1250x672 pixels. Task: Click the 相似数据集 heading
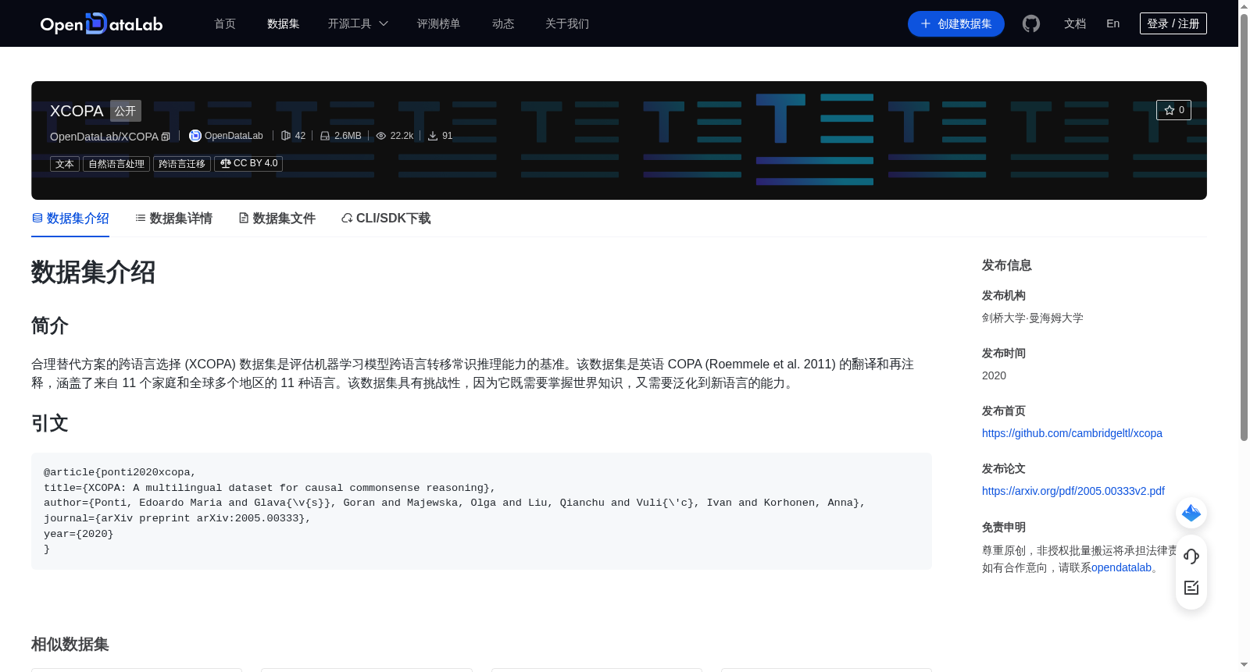tap(70, 645)
